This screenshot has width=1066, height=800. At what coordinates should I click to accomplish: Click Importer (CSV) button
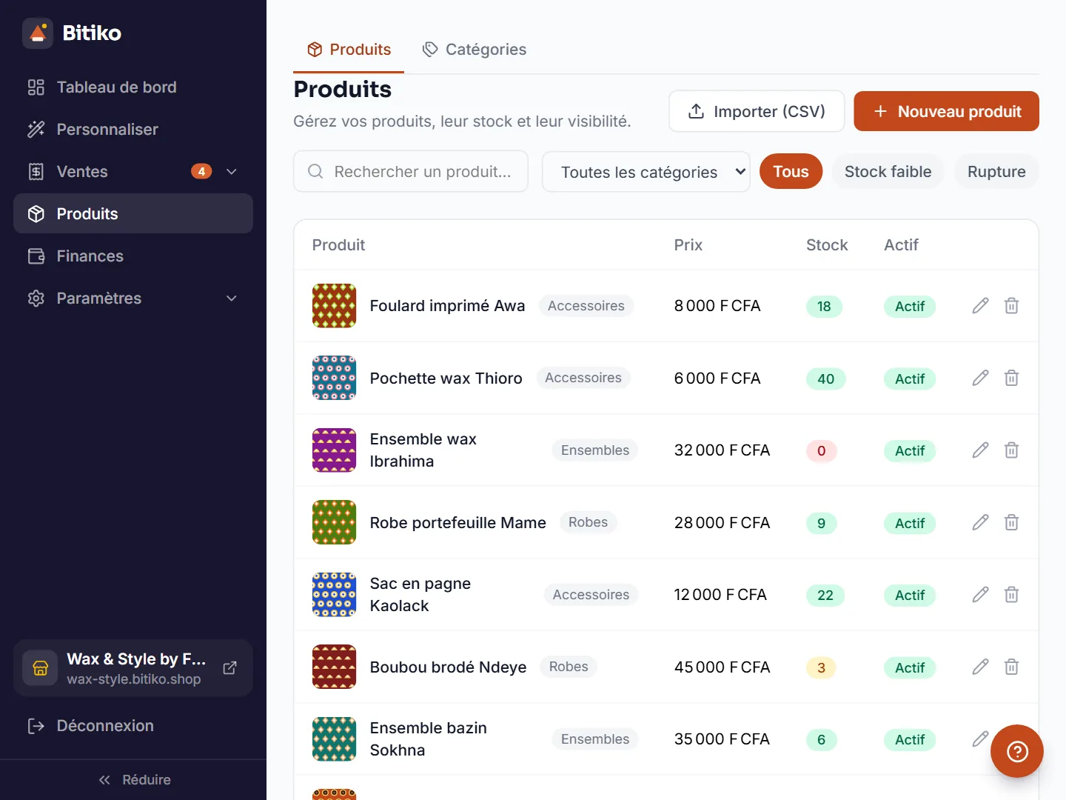pos(757,112)
